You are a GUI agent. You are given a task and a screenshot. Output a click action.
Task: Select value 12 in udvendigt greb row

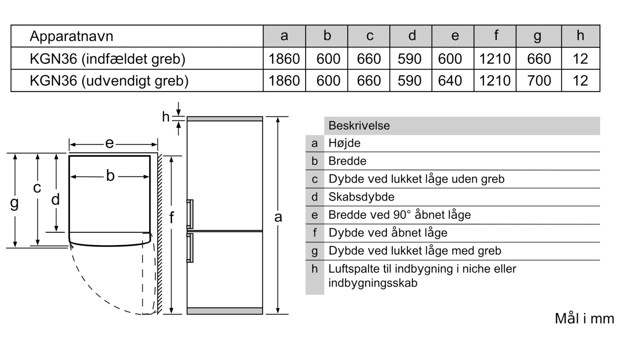[580, 81]
